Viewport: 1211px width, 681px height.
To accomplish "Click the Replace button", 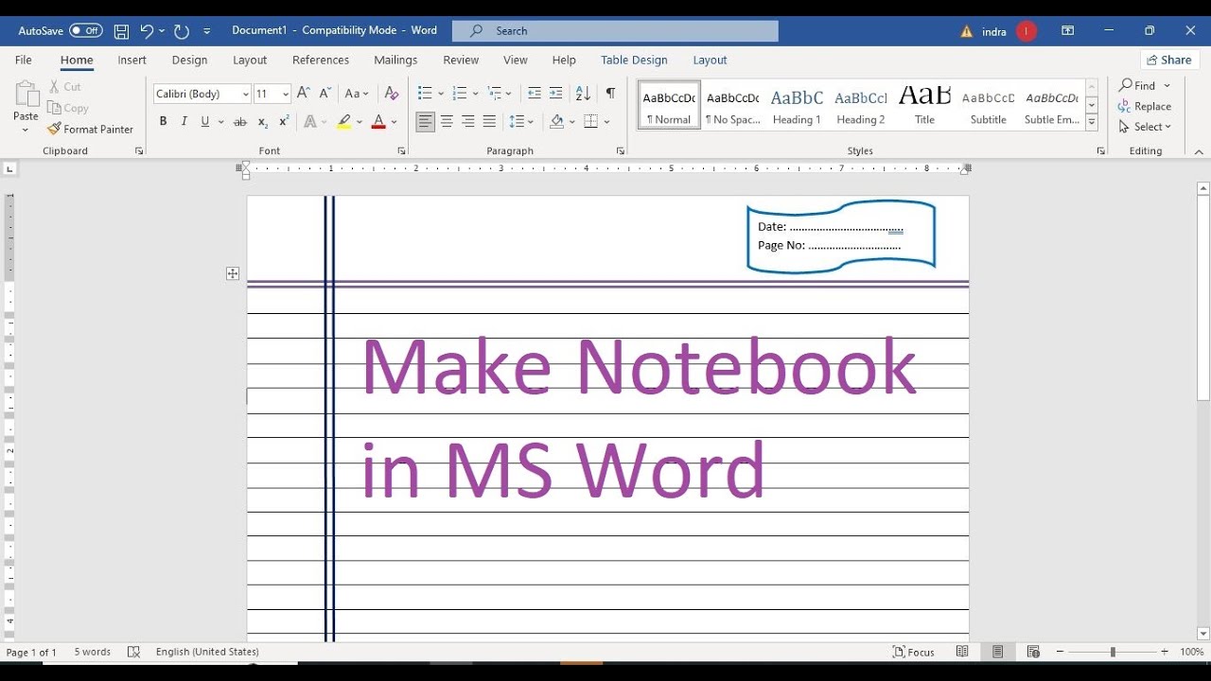I will point(1145,106).
